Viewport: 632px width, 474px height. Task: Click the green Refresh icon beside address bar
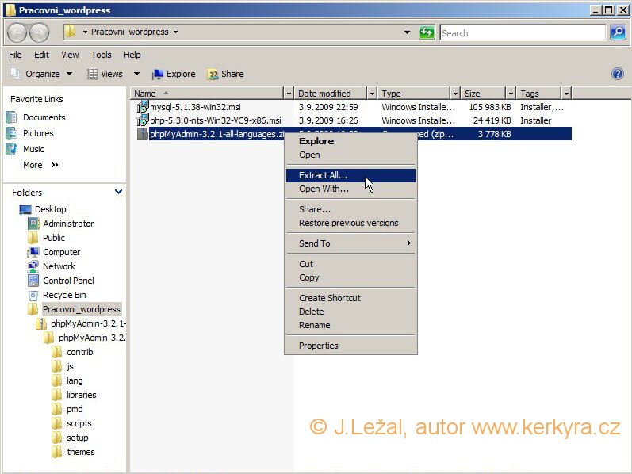point(427,32)
